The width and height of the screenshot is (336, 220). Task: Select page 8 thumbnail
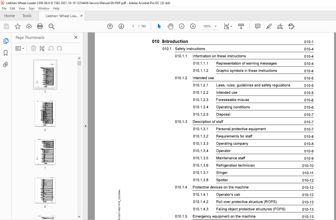tap(45, 190)
